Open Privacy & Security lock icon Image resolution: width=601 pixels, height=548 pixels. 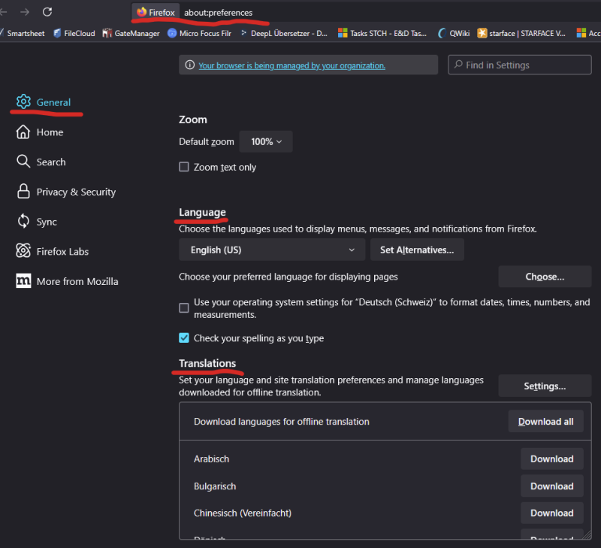[x=23, y=192]
